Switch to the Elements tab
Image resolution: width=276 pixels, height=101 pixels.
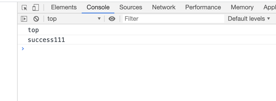64,8
